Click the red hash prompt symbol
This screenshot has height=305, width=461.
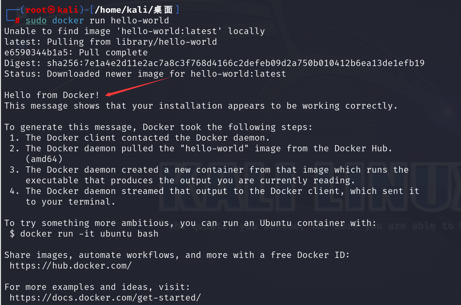point(17,21)
